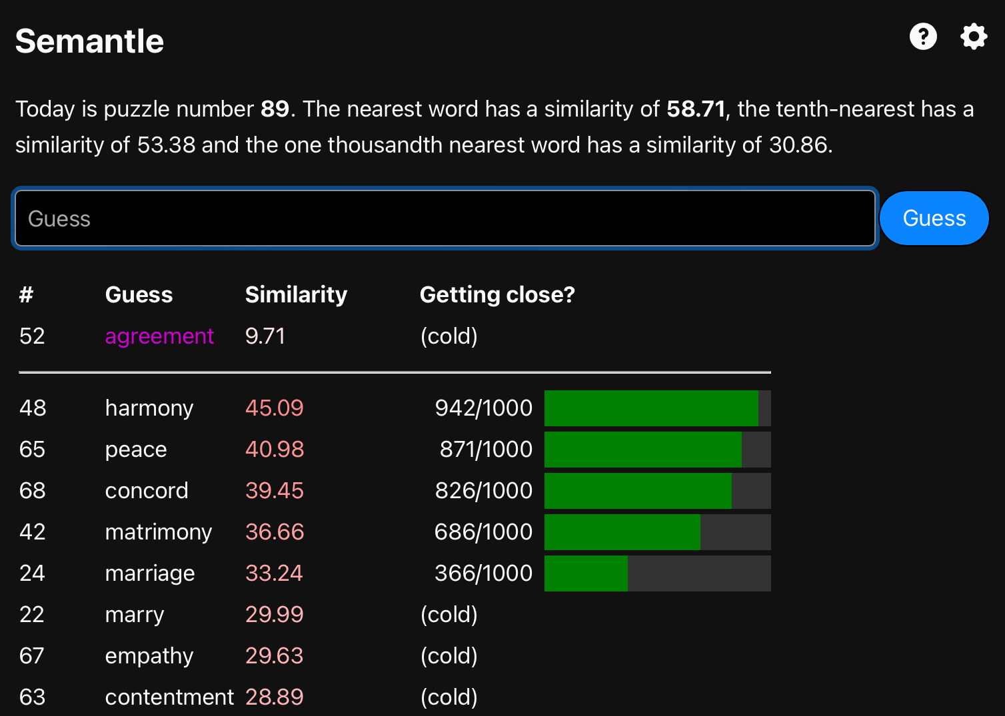Image resolution: width=1005 pixels, height=716 pixels.
Task: Open the settings gear icon
Action: 974,37
